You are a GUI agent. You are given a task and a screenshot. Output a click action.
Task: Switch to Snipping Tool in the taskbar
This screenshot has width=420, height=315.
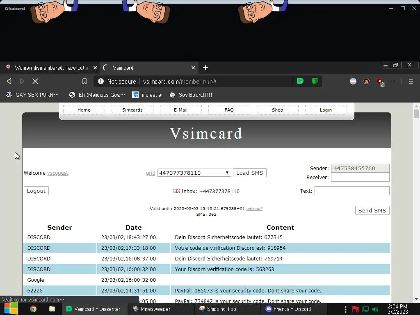(x=228, y=309)
